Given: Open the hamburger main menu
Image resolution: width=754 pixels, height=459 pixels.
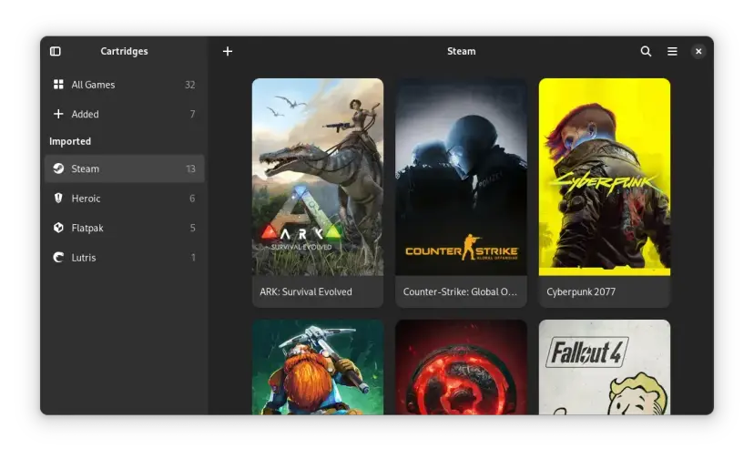Looking at the screenshot, I should tap(672, 51).
